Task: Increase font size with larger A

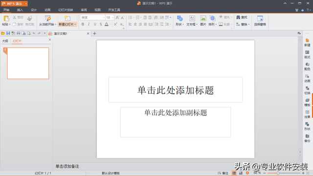Action: [x=117, y=18]
